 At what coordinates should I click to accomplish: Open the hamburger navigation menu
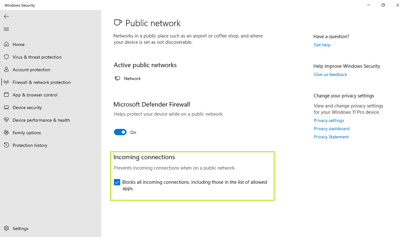[6, 29]
